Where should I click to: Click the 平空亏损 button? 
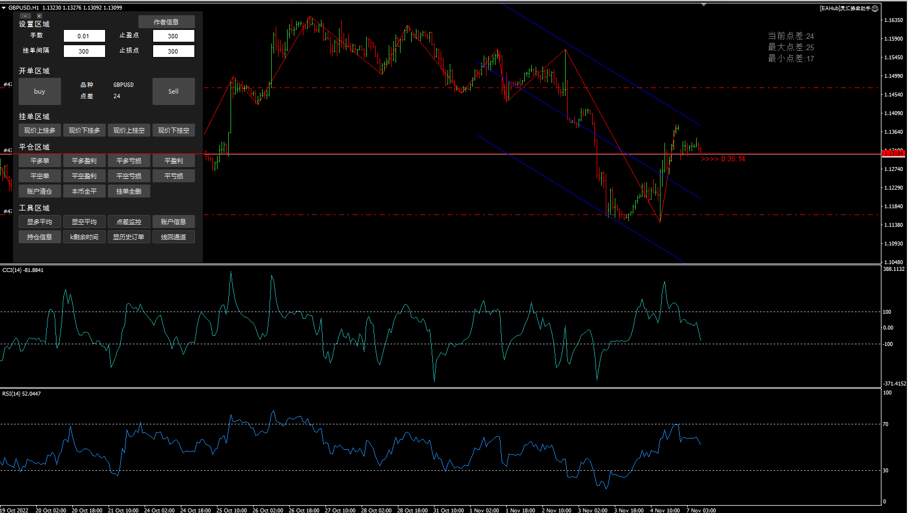point(129,176)
